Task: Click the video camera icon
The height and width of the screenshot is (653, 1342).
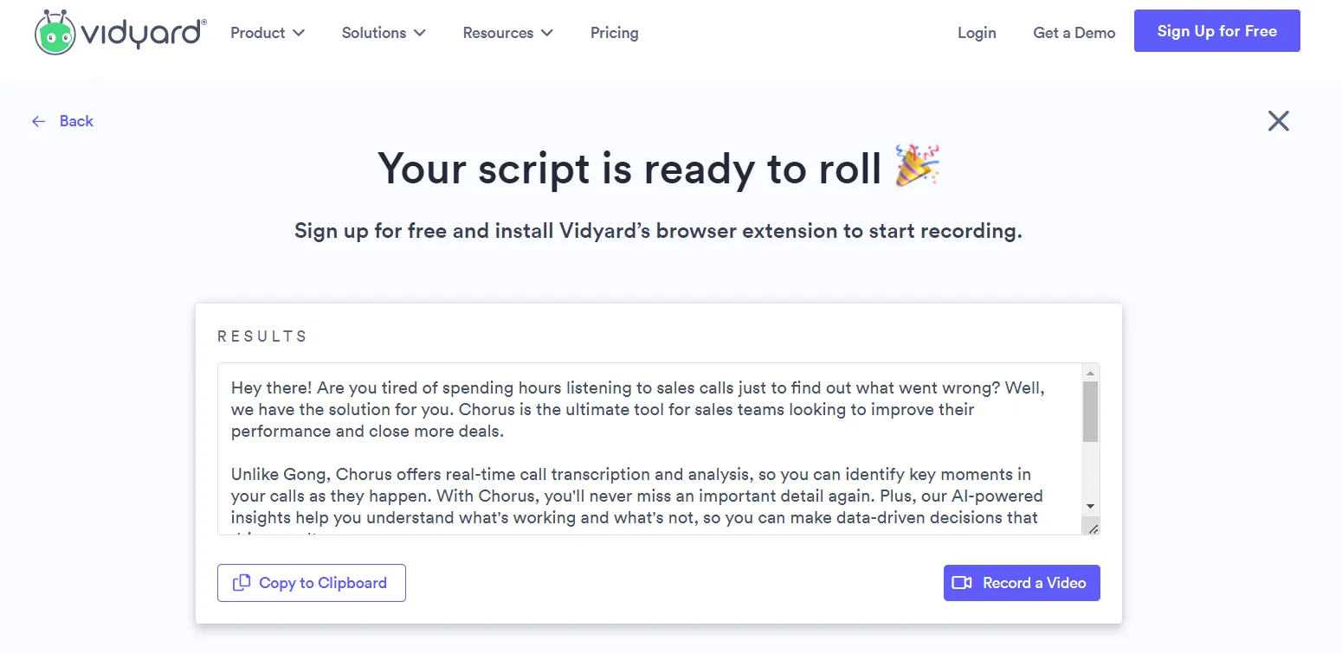Action: (x=962, y=583)
